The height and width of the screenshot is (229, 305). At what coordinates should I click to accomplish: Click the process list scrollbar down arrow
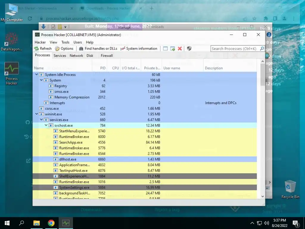click(263, 196)
